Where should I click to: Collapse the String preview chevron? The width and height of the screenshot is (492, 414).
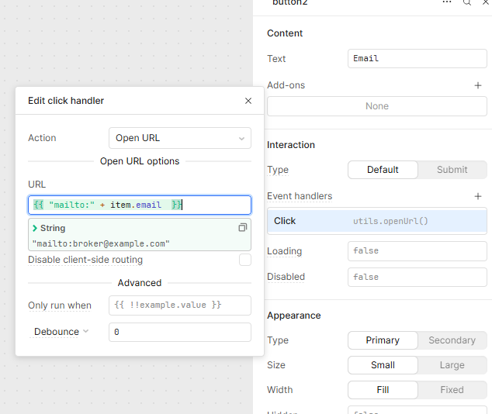[x=35, y=228]
